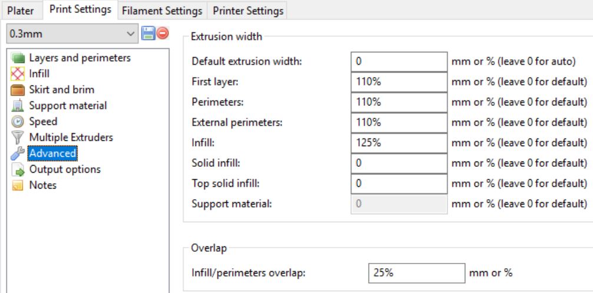The width and height of the screenshot is (593, 293).
Task: Click the First layer width field
Action: point(399,81)
